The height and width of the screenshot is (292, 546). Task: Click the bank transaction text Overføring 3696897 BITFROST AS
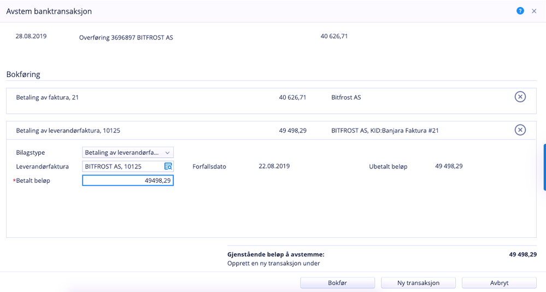126,38
